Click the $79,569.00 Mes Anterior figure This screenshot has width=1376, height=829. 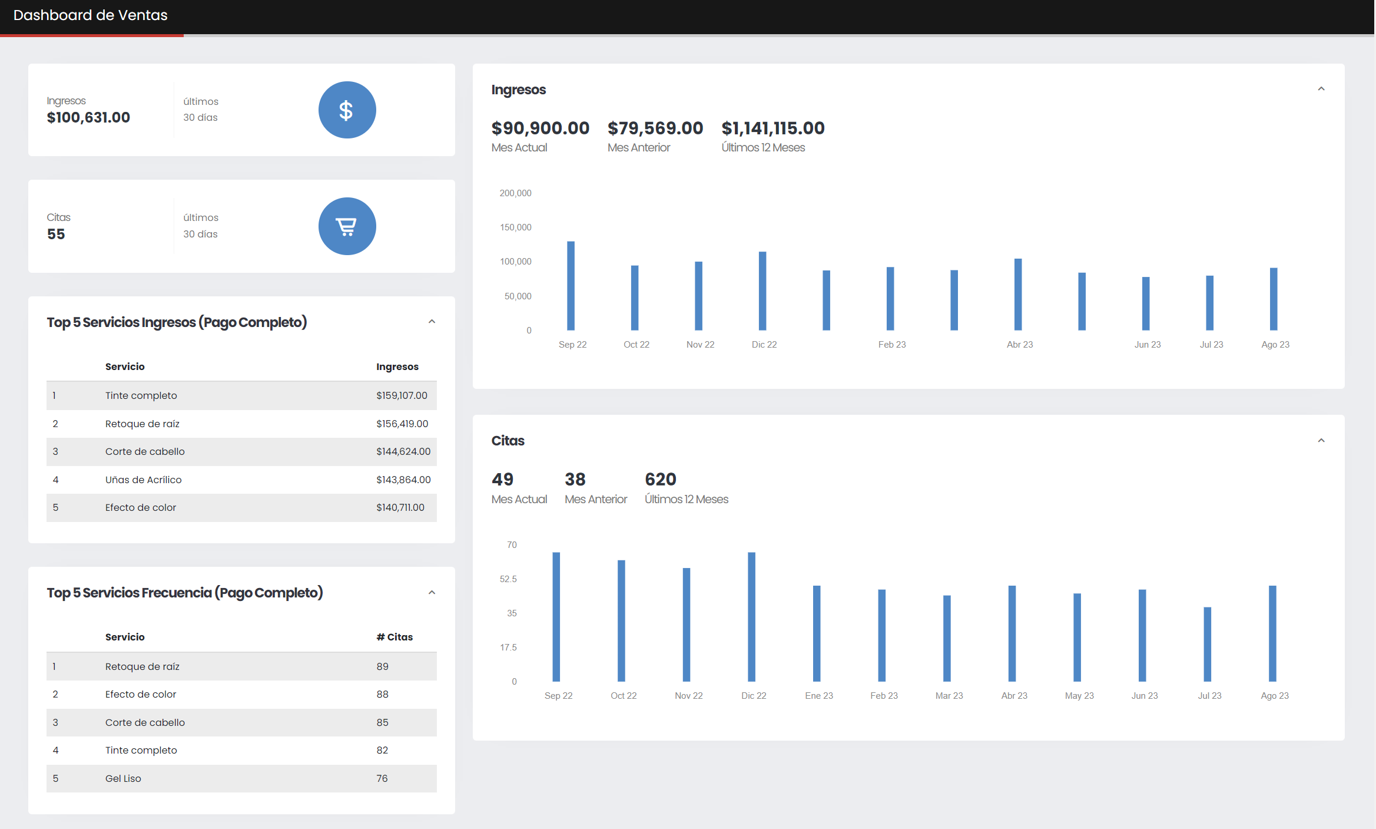(655, 128)
